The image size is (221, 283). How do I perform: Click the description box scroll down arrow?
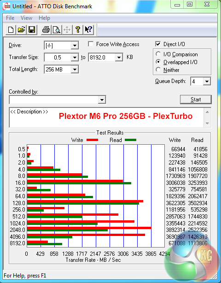pyautogui.click(x=207, y=124)
